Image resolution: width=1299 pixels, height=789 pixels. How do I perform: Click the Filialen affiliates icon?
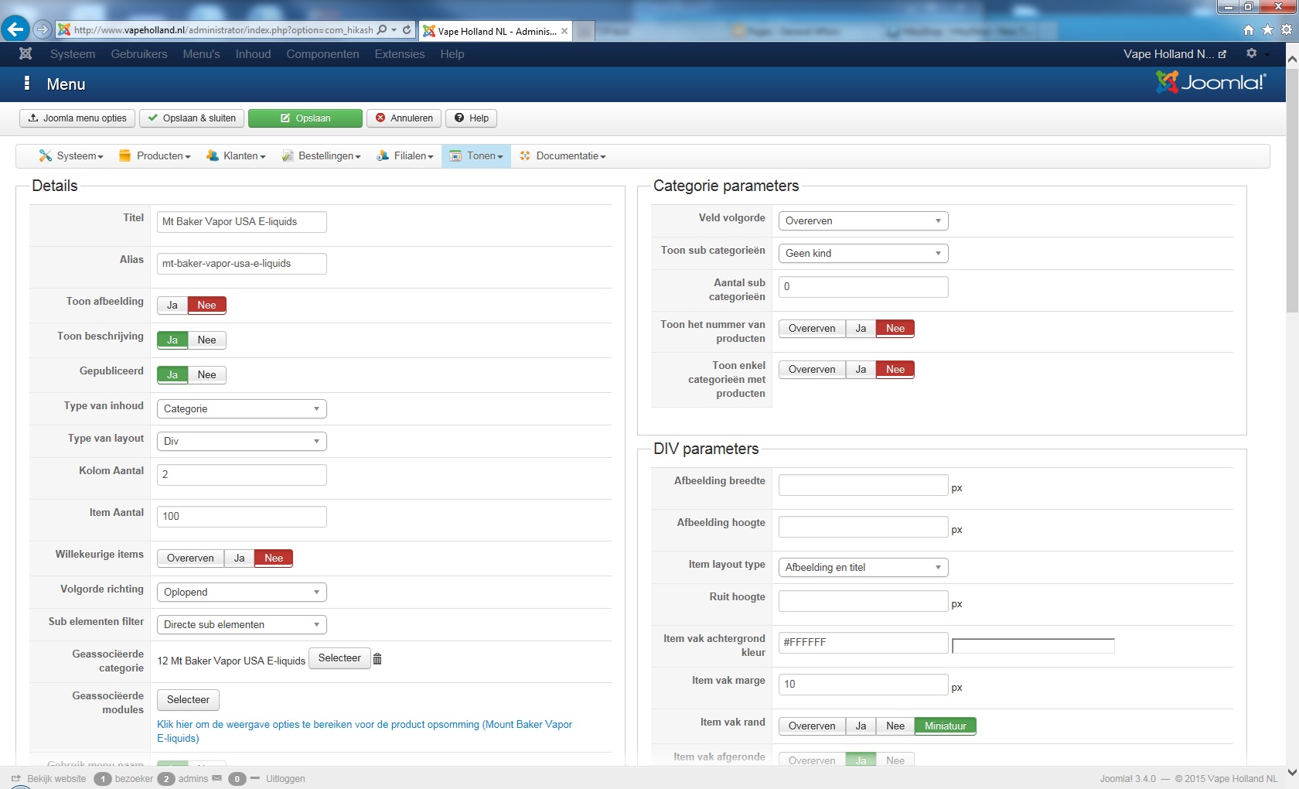coord(383,155)
